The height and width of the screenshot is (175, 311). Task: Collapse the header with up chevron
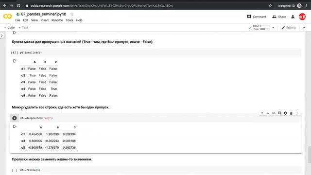point(304,28)
